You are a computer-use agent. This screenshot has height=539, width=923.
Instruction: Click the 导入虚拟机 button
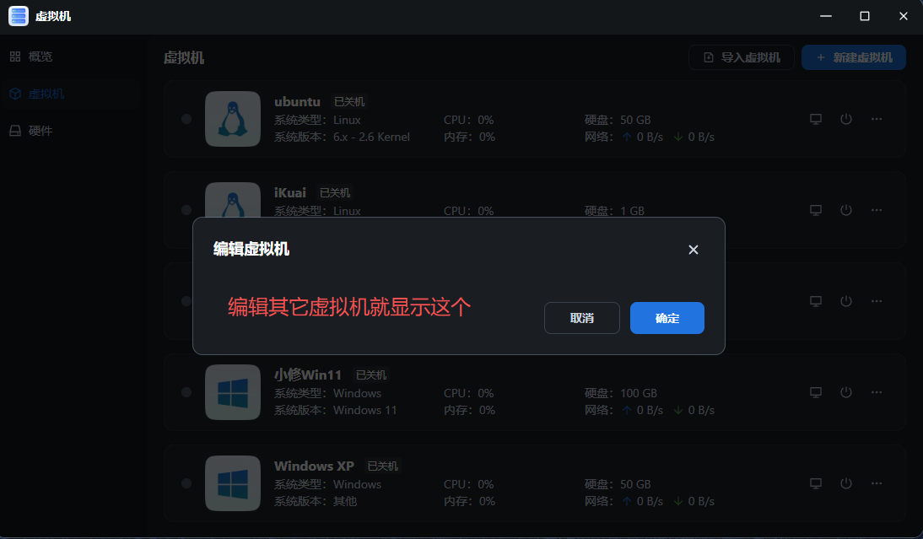[742, 57]
